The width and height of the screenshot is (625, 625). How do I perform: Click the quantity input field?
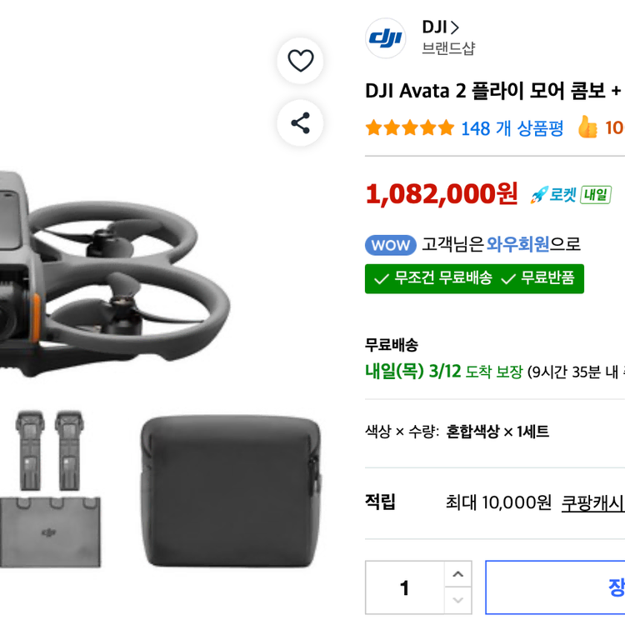coord(404,587)
